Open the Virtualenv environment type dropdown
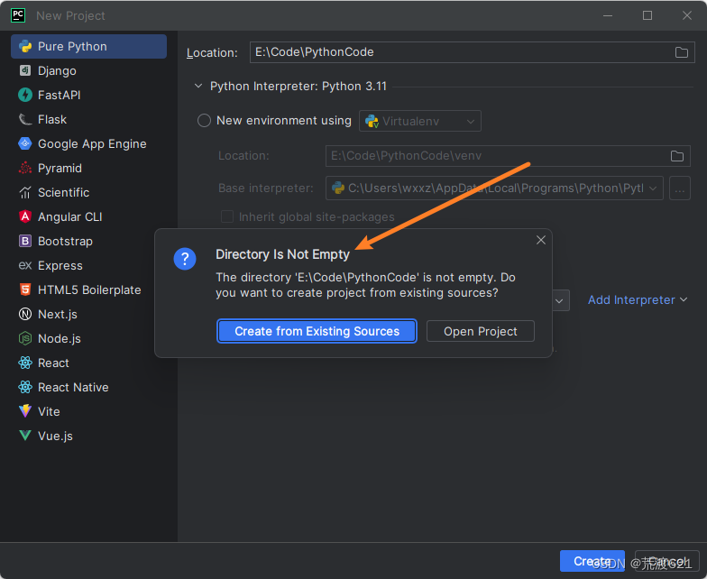707x579 pixels. click(x=420, y=121)
